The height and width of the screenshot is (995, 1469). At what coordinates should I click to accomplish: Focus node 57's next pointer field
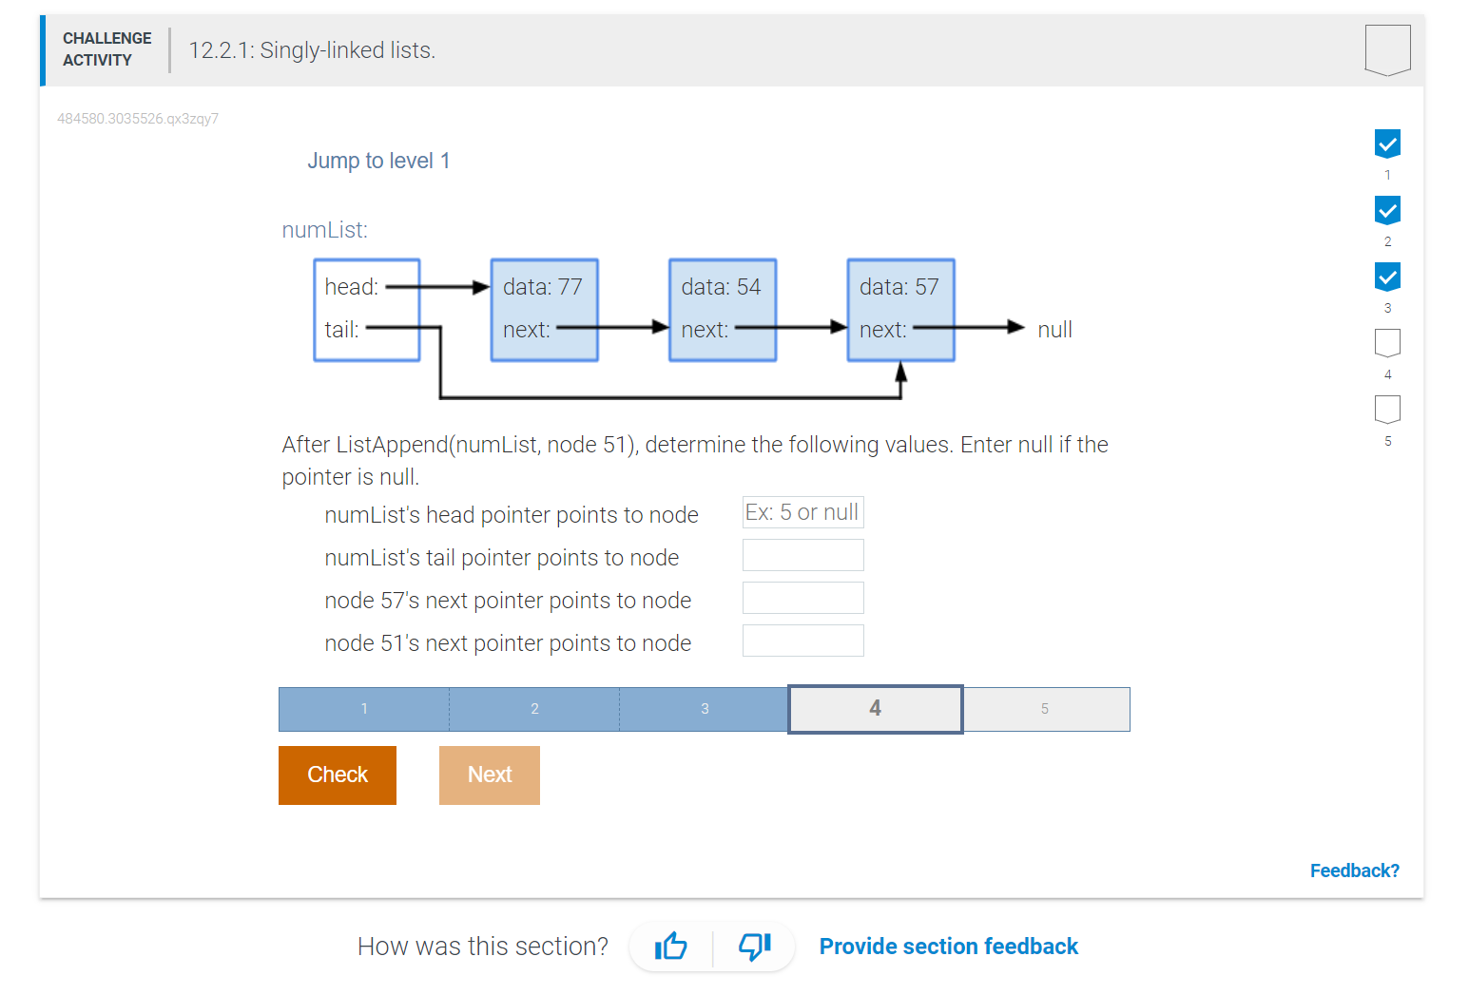803,598
